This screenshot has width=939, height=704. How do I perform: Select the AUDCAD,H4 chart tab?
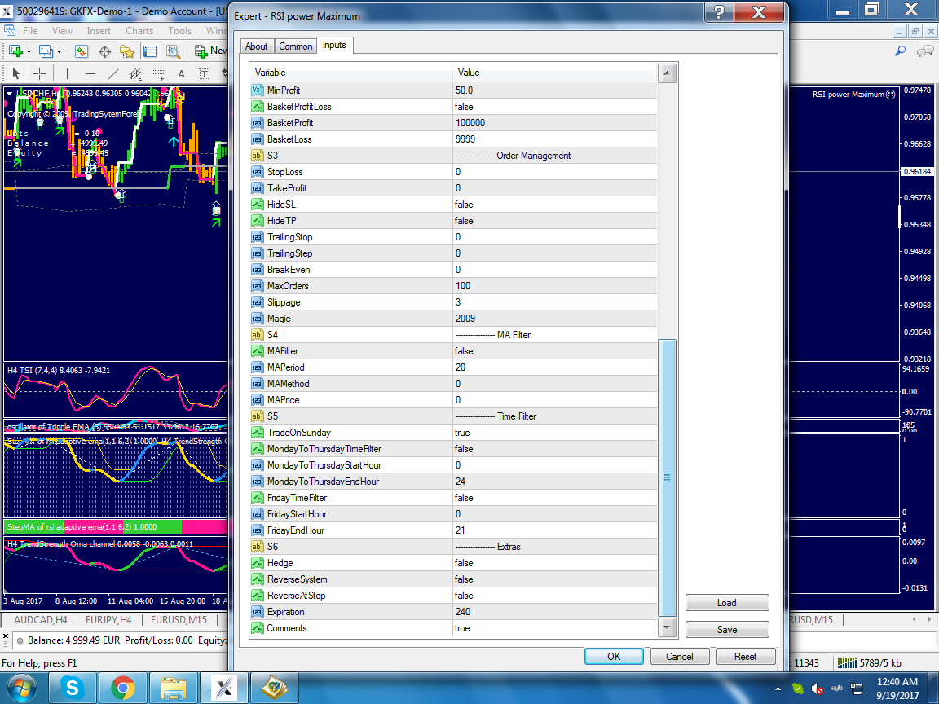coord(41,619)
